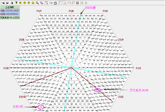Screen dimensions: 165x112
Task: Click the red-blue swap arrows icon
Action: (x=47, y=3)
